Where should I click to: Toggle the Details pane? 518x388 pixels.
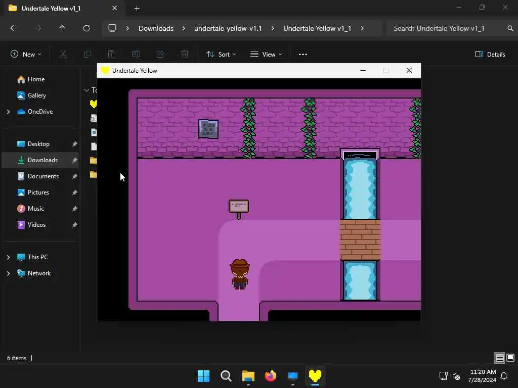[x=490, y=55]
